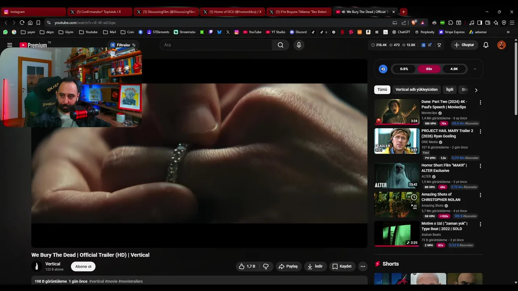This screenshot has height=291, width=518.
Task: Click the Vertical channel avatar
Action: (36, 266)
